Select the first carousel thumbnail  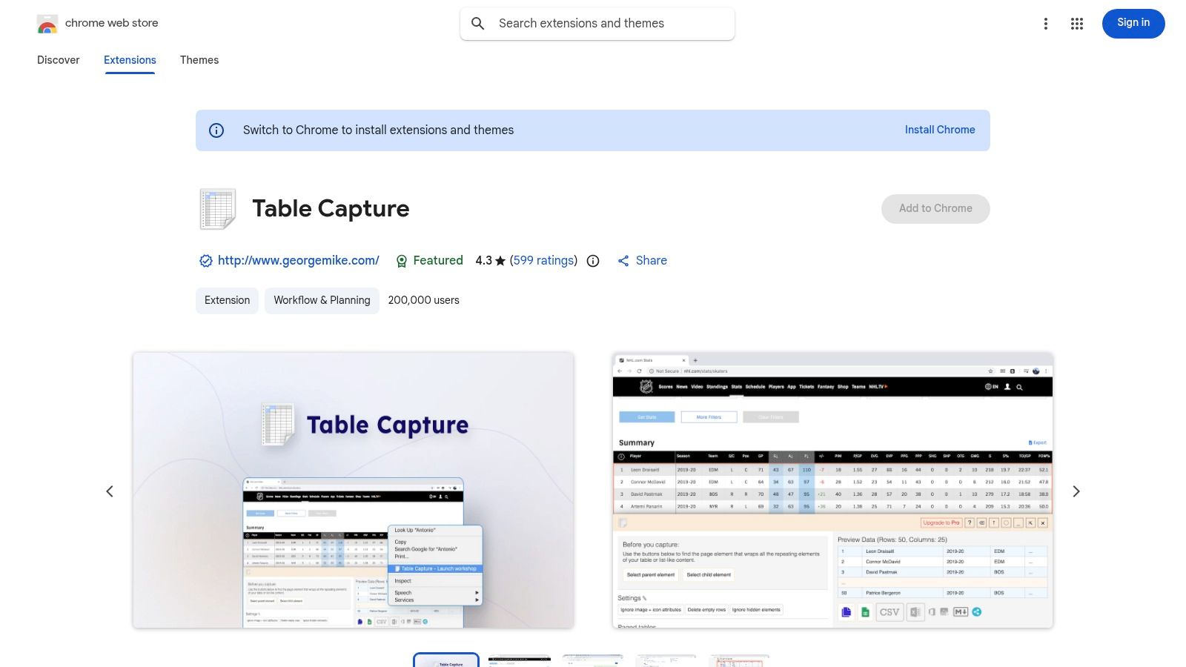click(x=446, y=660)
